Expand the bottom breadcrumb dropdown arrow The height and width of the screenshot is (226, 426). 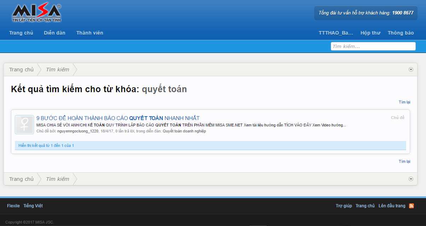coord(411,179)
